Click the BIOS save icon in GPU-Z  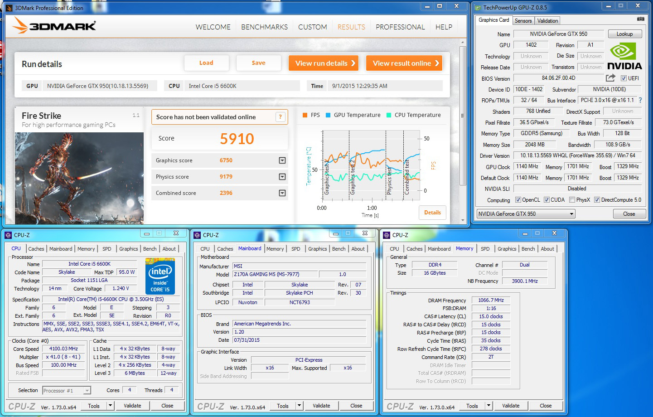click(x=610, y=78)
